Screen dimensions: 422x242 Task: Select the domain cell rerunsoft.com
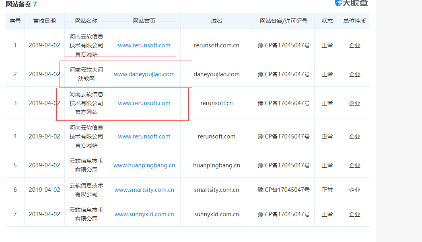(216, 136)
